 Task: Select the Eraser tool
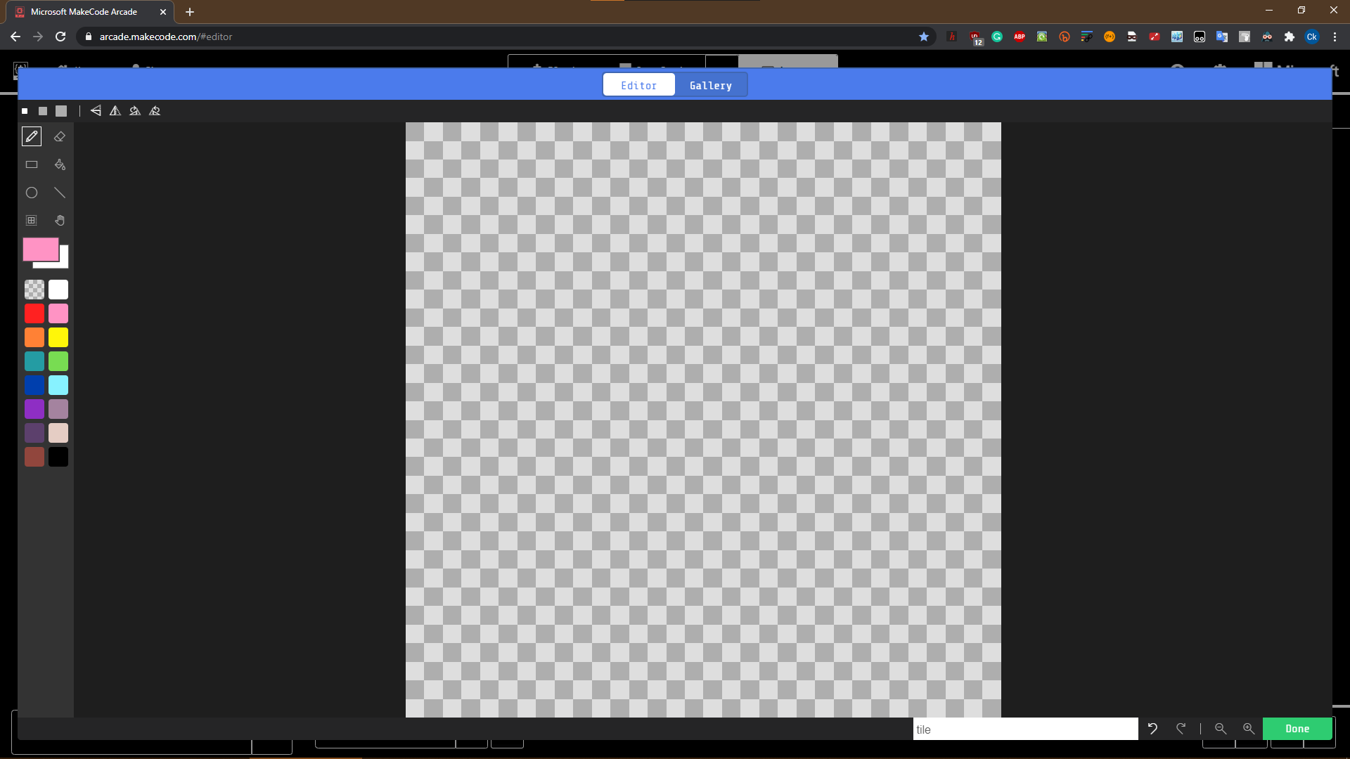59,136
